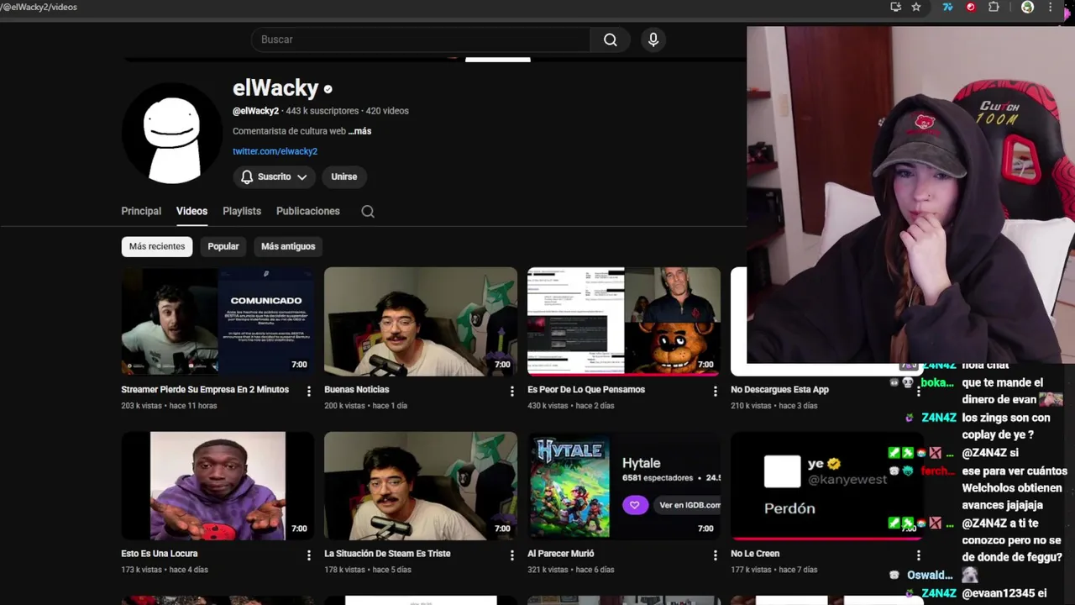The height and width of the screenshot is (605, 1075).
Task: Open the 7TV browser extension
Action: click(x=947, y=7)
